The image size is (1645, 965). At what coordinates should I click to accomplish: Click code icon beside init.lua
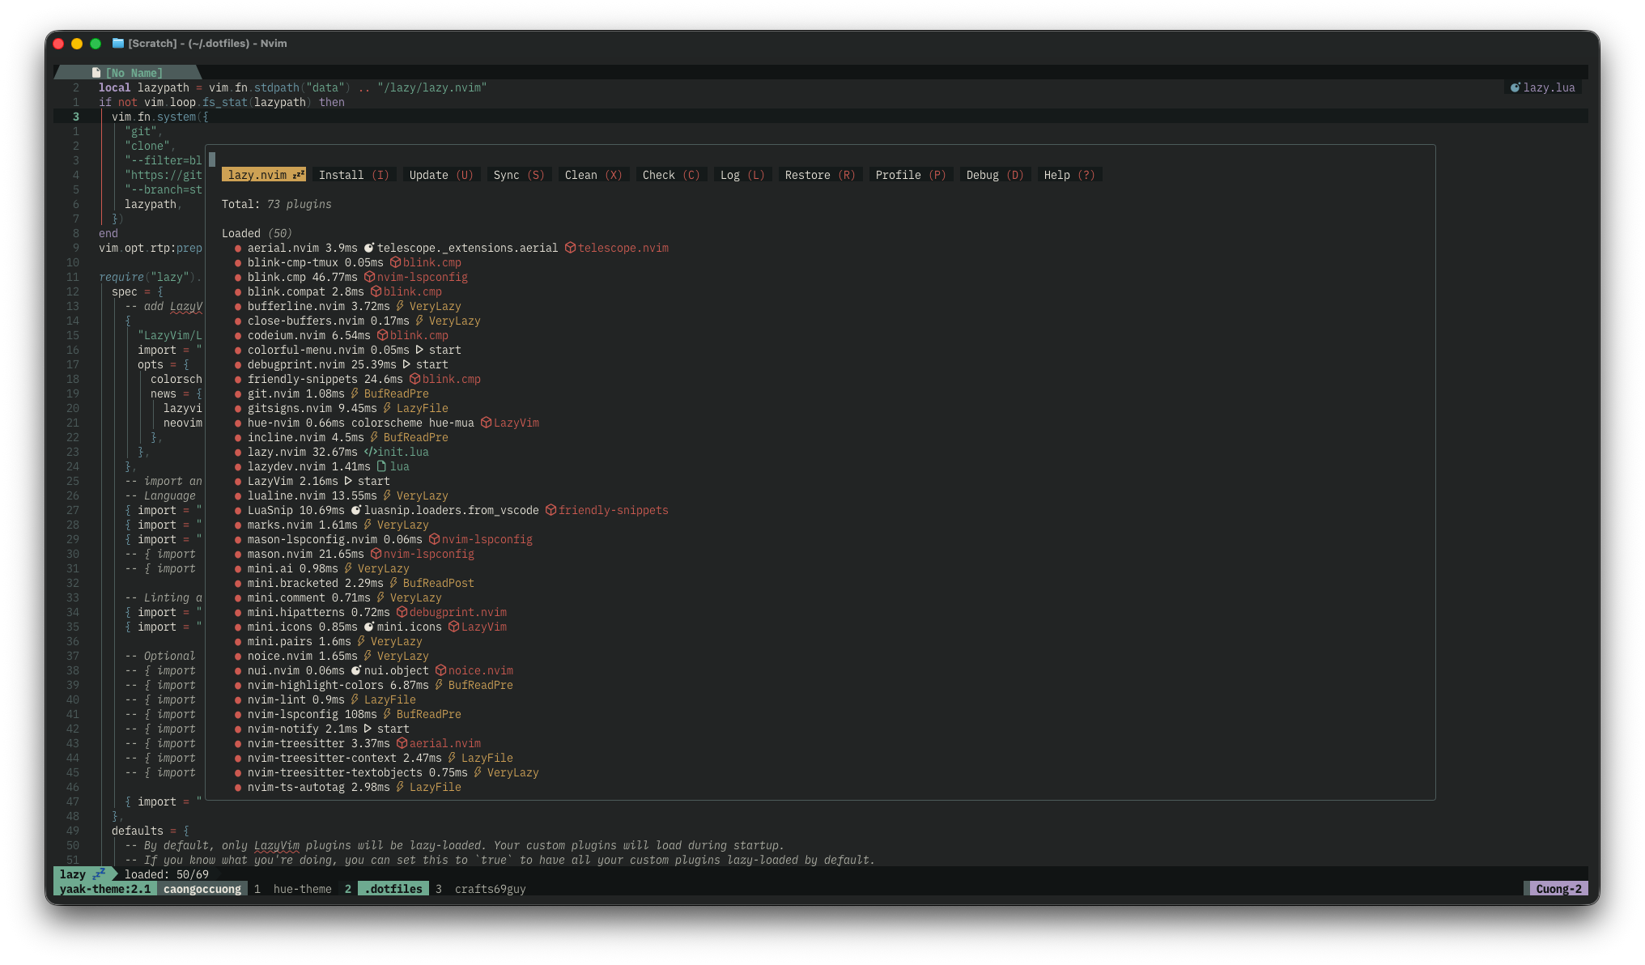tap(370, 452)
